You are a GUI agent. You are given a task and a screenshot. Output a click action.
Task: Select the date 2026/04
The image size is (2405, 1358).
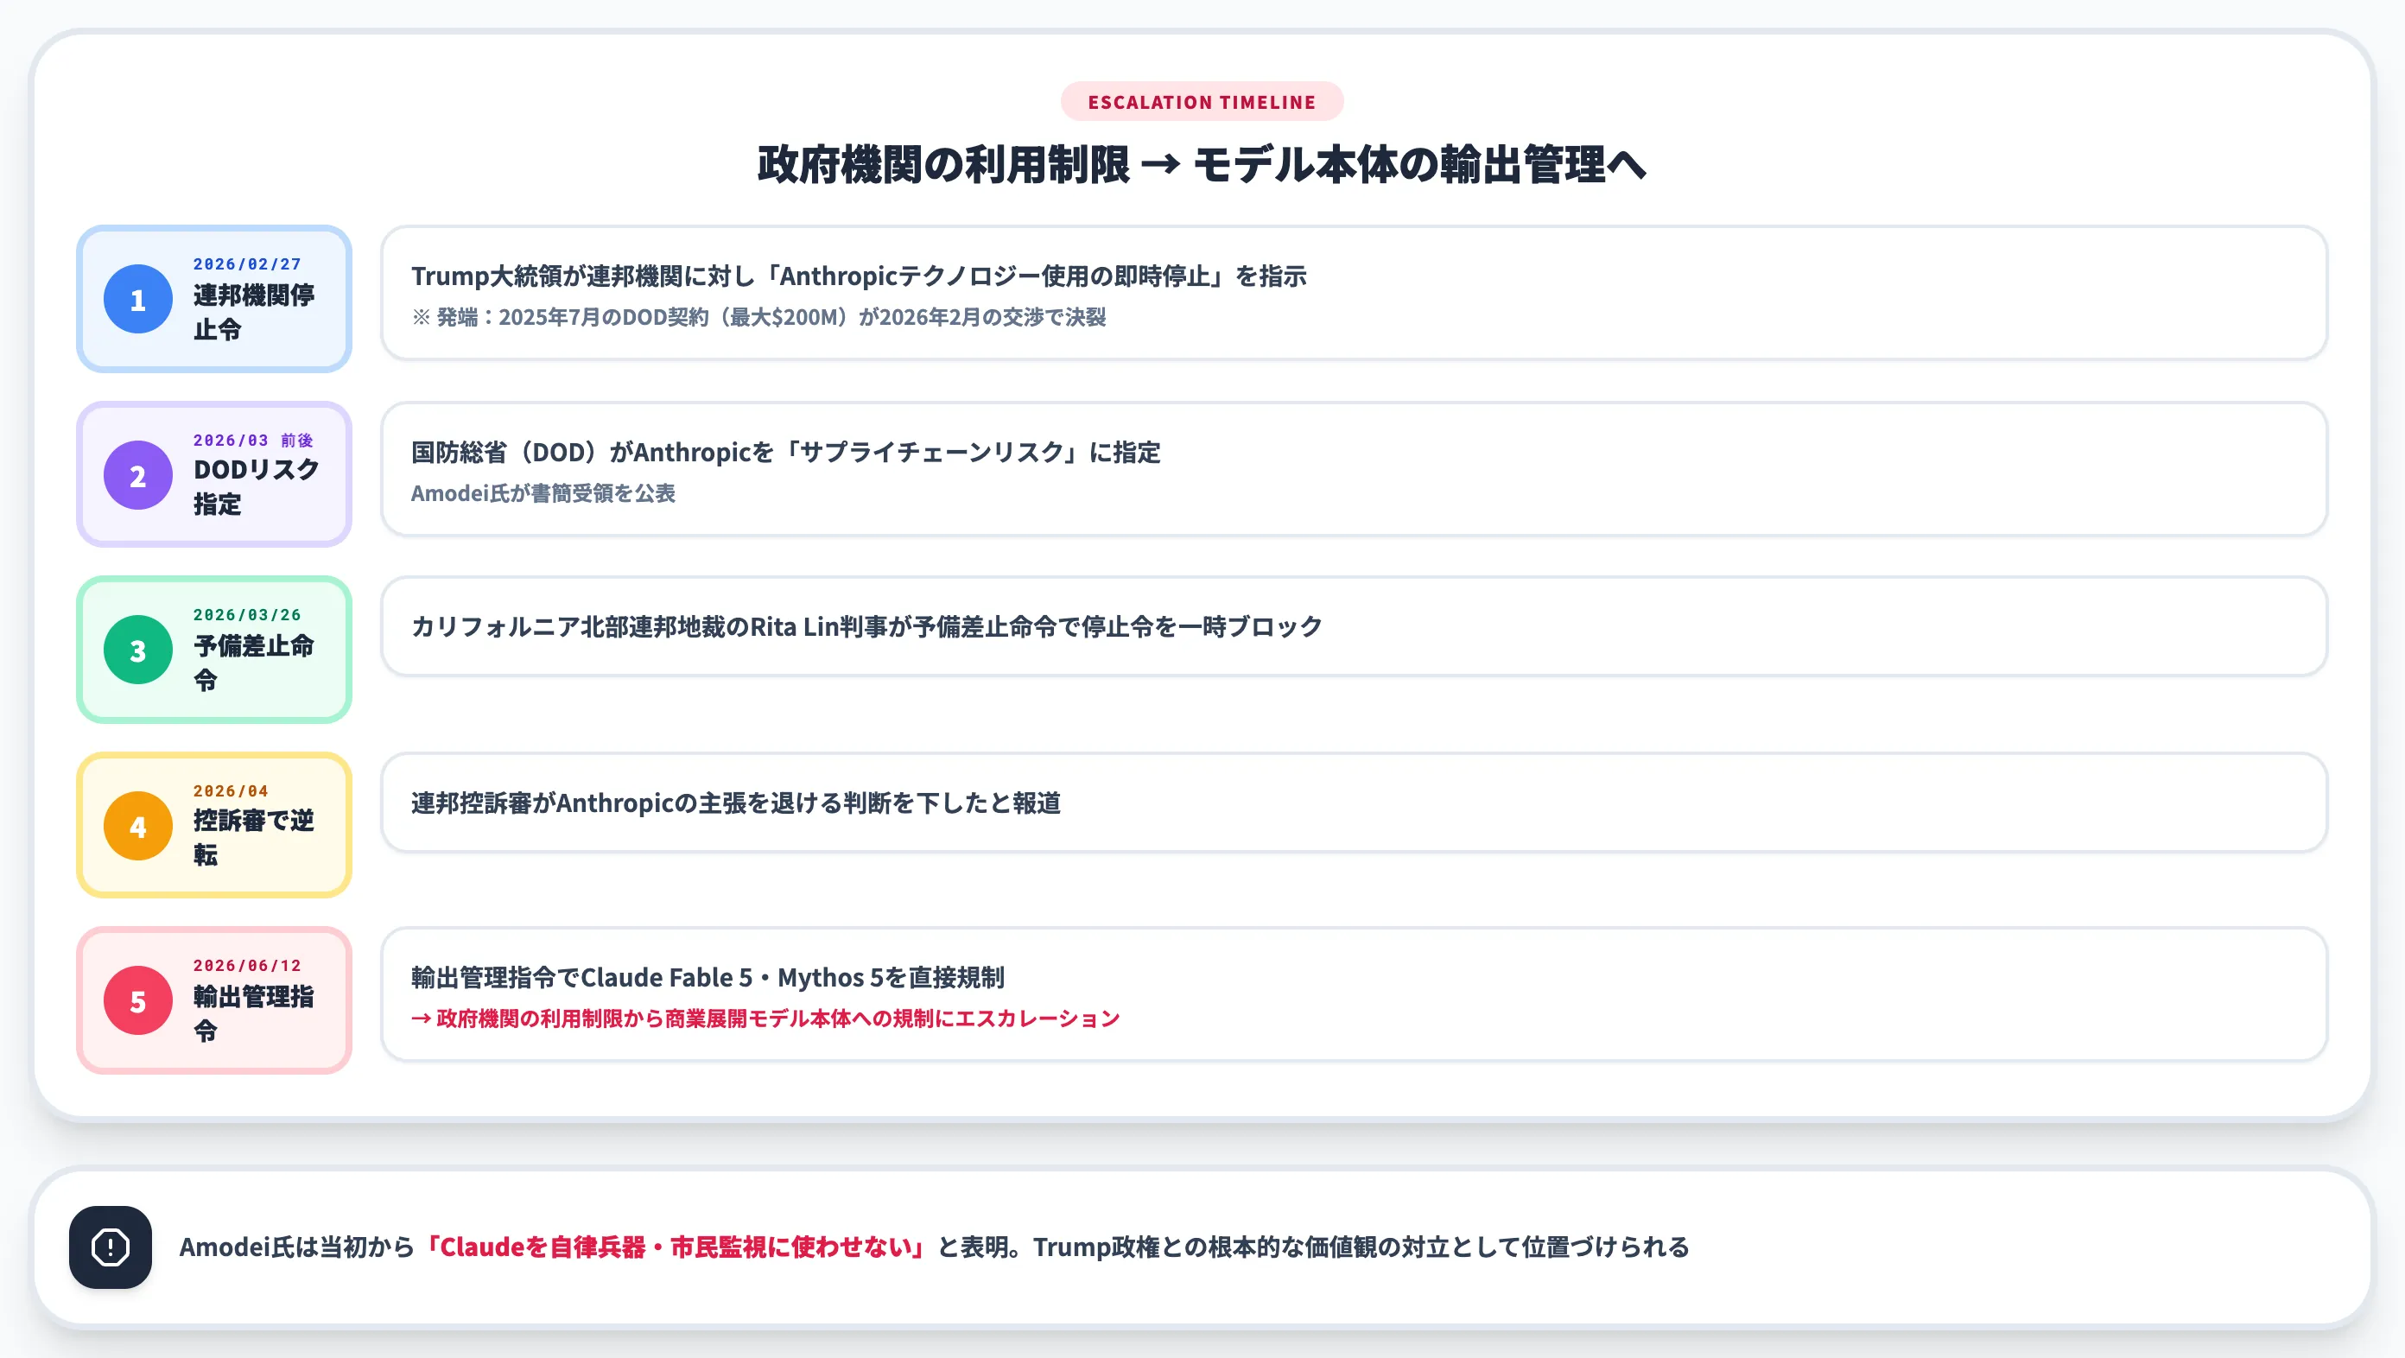tap(231, 790)
